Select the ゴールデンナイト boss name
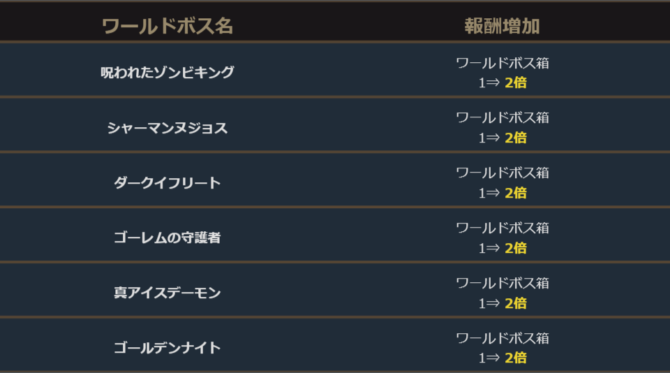The image size is (670, 373). click(x=167, y=348)
